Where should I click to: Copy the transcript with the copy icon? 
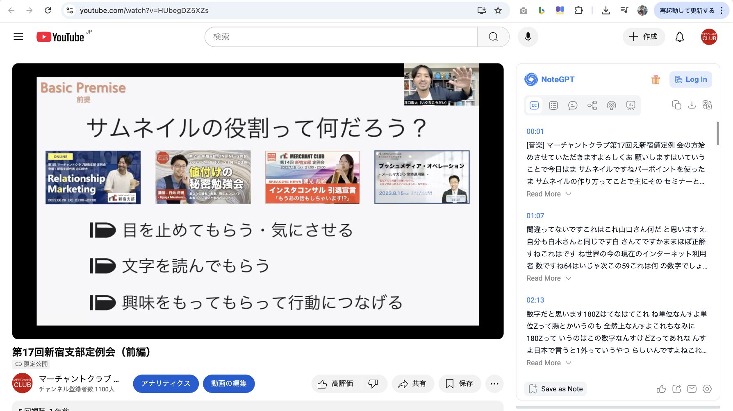(x=676, y=105)
